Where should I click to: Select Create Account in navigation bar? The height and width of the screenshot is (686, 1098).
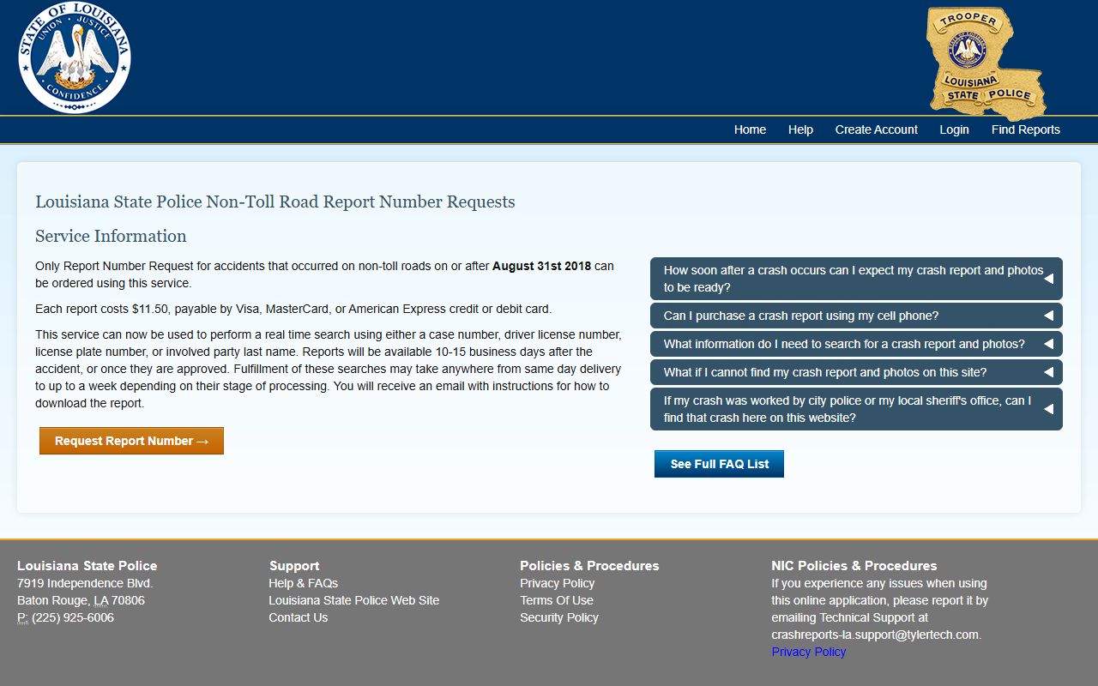click(x=876, y=129)
